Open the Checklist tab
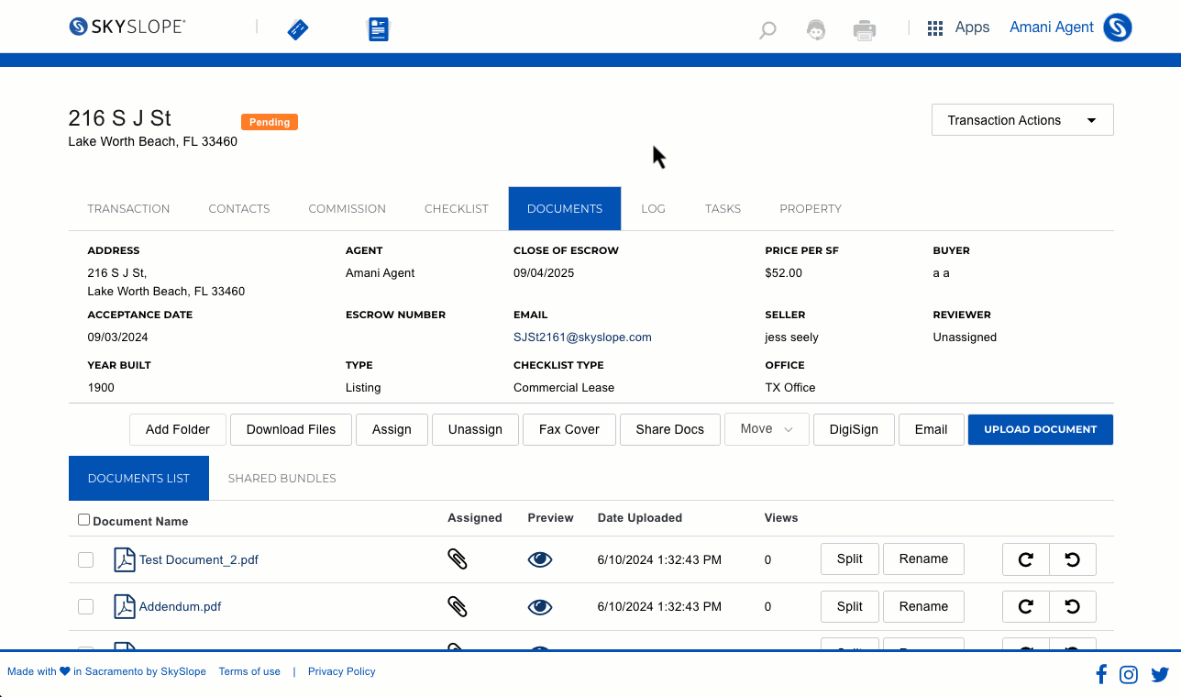1181x697 pixels. [457, 208]
